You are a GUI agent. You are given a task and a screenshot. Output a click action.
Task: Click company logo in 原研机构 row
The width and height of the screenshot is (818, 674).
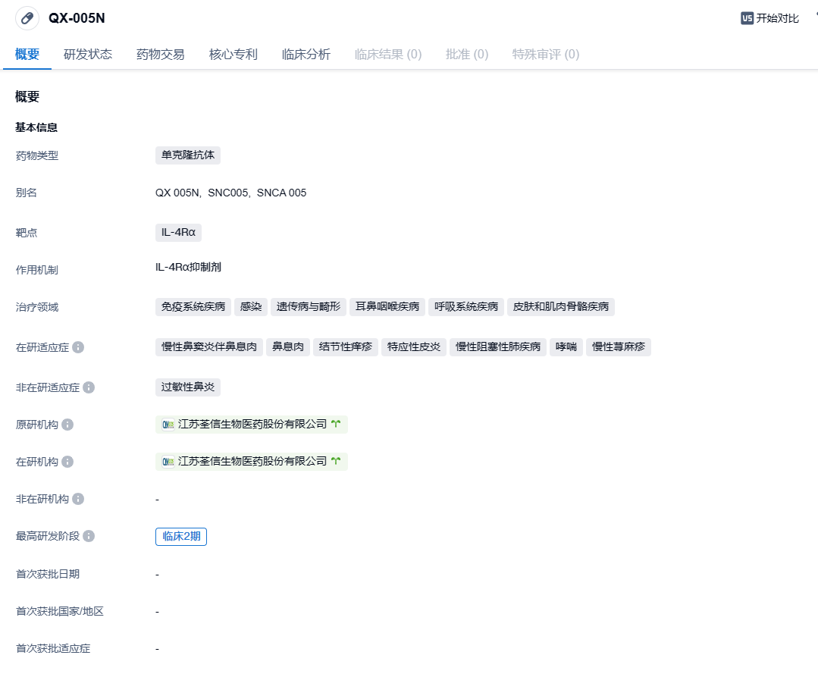(168, 425)
